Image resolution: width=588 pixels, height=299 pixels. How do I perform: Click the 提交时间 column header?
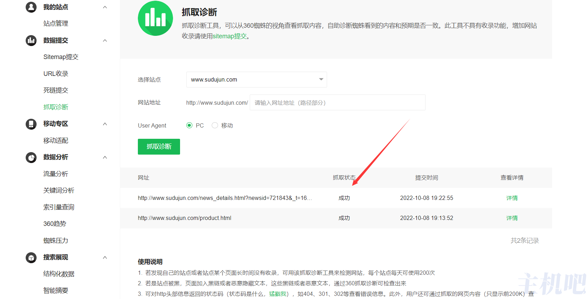pyautogui.click(x=427, y=178)
